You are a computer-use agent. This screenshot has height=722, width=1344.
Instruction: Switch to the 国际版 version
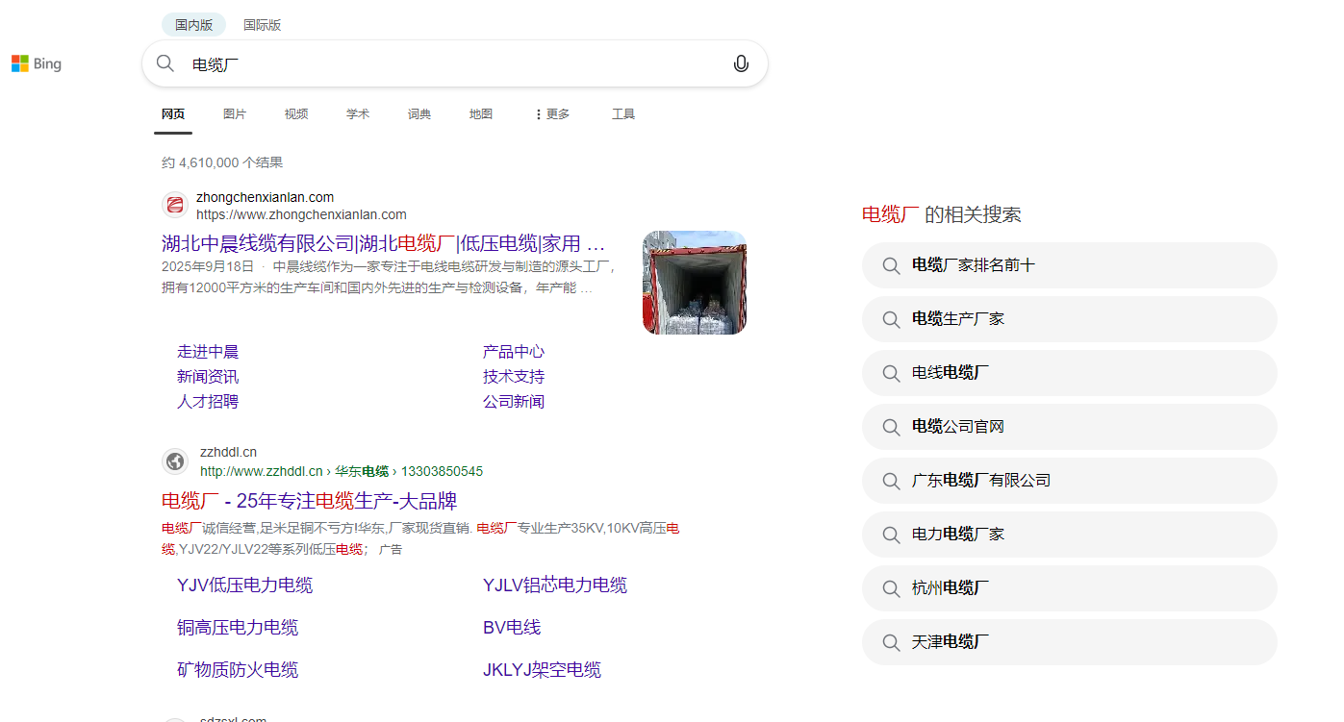262,24
